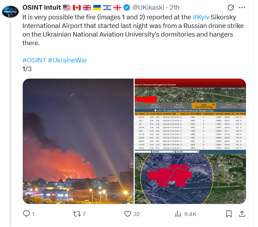The image size is (258, 227).
Task: Open the Grok explain icon on the post
Action: 229,8
